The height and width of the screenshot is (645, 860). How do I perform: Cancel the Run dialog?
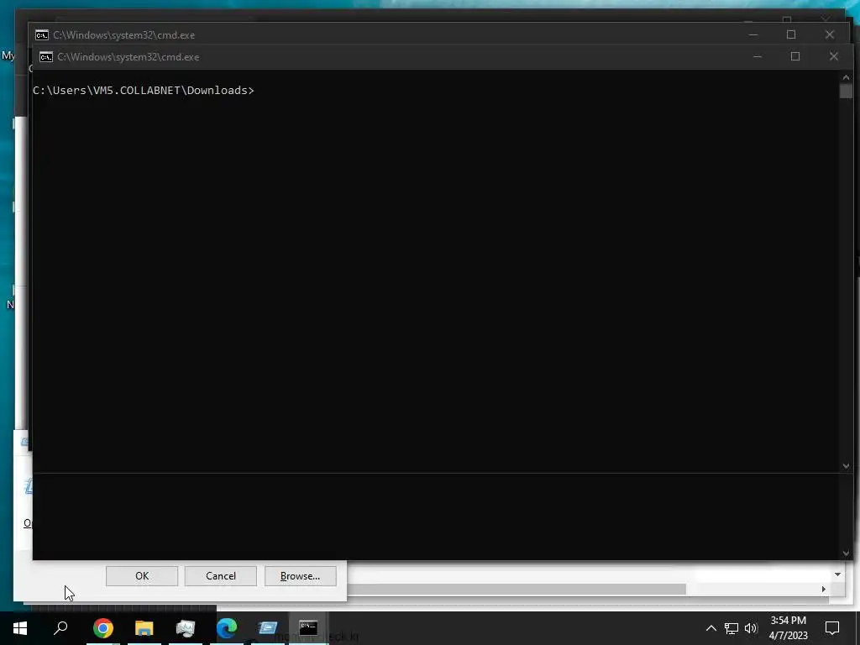[x=221, y=576]
